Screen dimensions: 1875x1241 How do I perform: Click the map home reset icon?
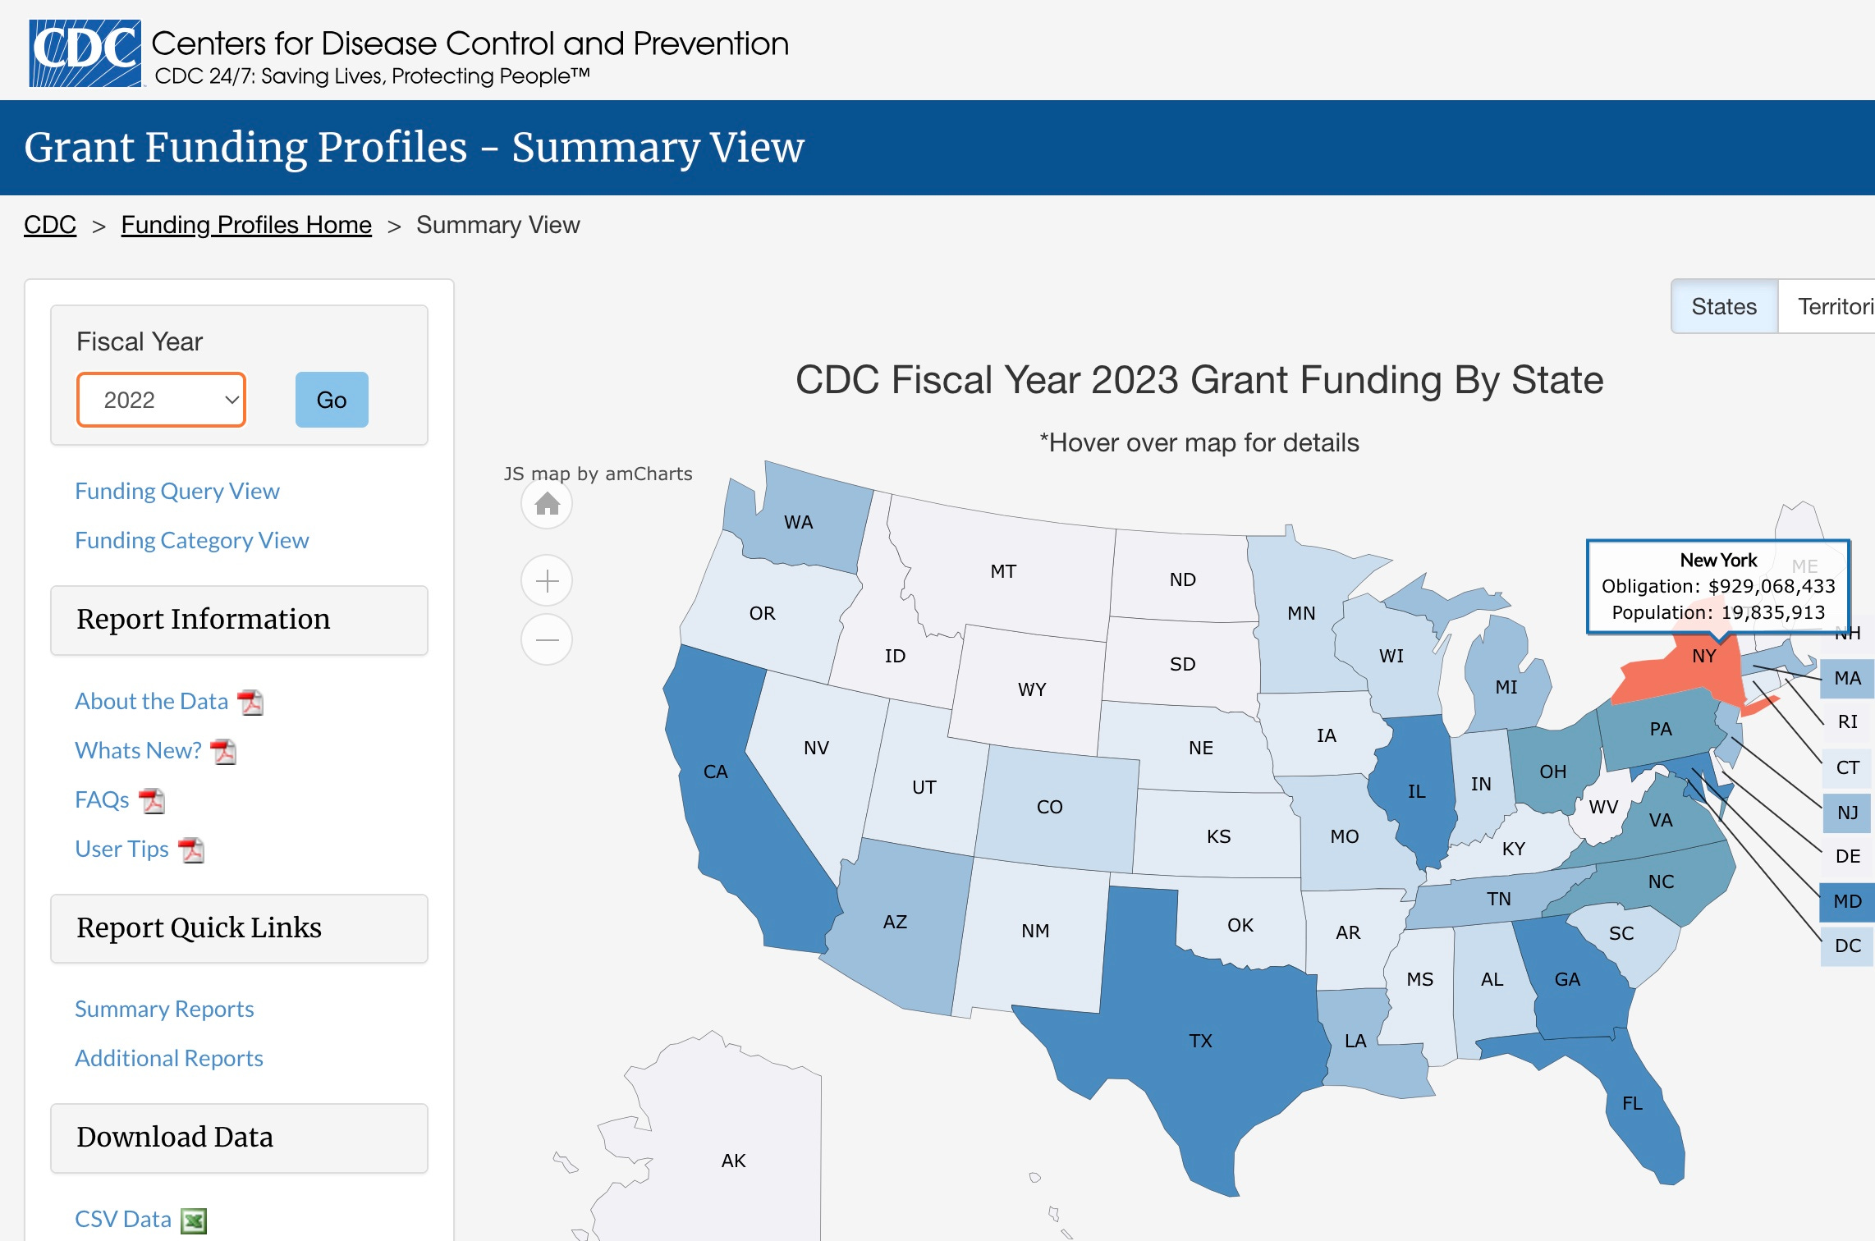point(547,504)
